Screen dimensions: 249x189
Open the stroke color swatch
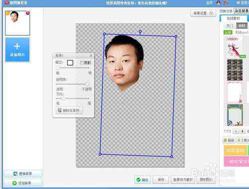pos(70,63)
